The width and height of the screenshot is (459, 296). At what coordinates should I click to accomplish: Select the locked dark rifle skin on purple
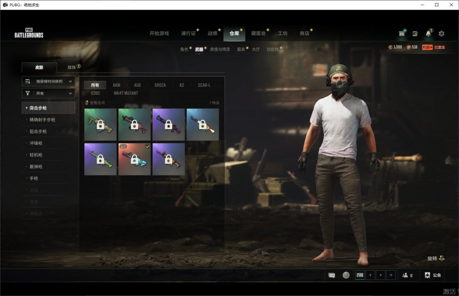[x=169, y=125]
